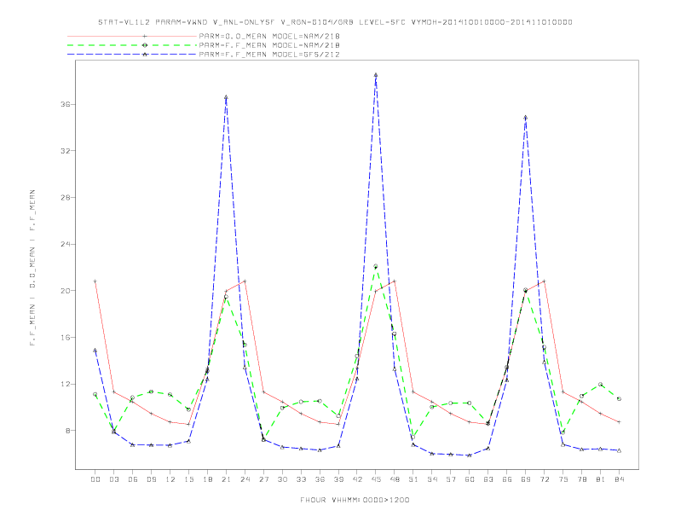Click the x-axis tick label 63
The image size is (675, 522).
tap(488, 479)
